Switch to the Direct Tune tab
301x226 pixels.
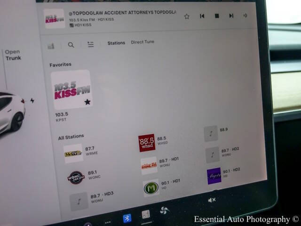(143, 42)
